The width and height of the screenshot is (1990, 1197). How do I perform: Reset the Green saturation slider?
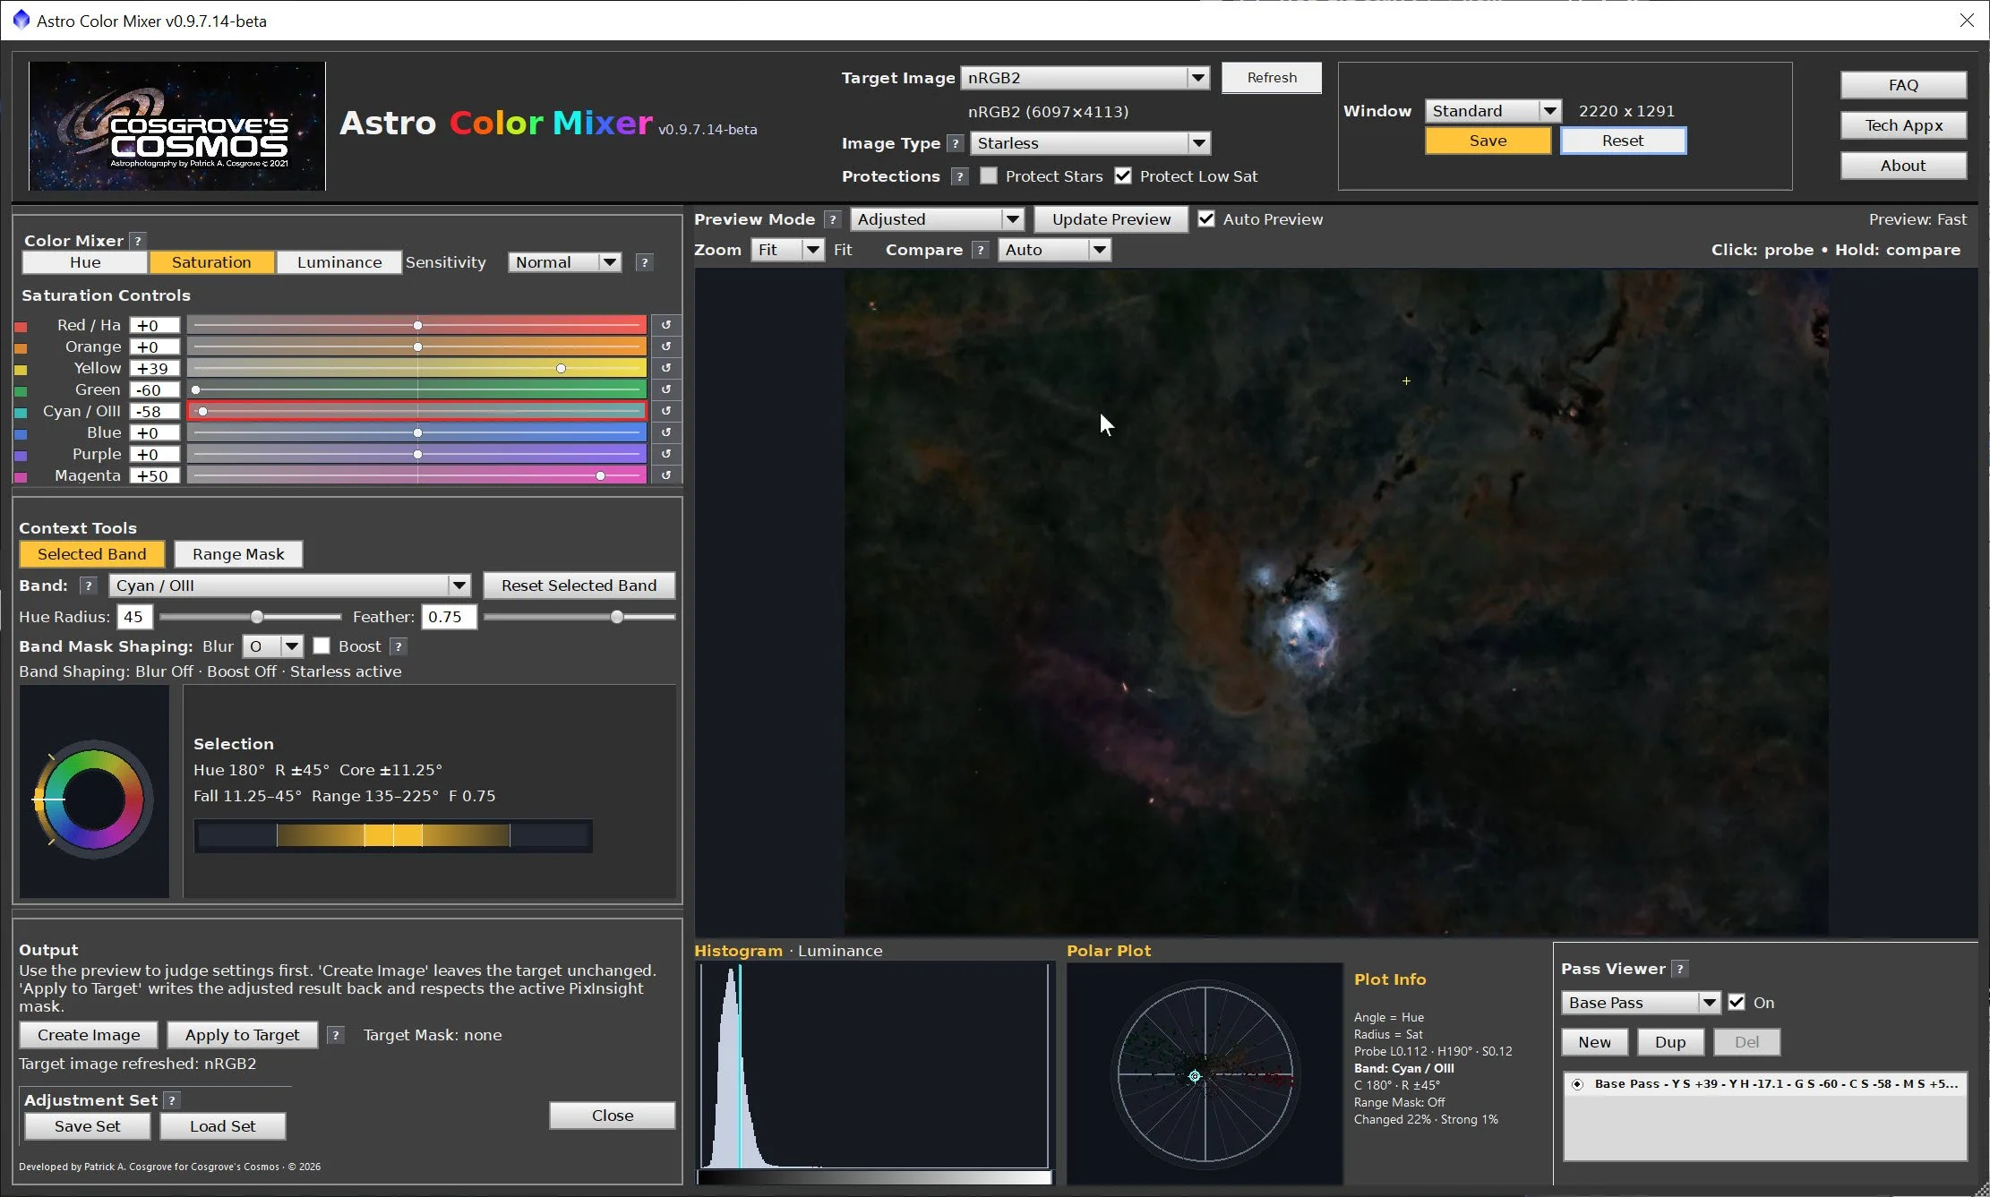tap(665, 389)
